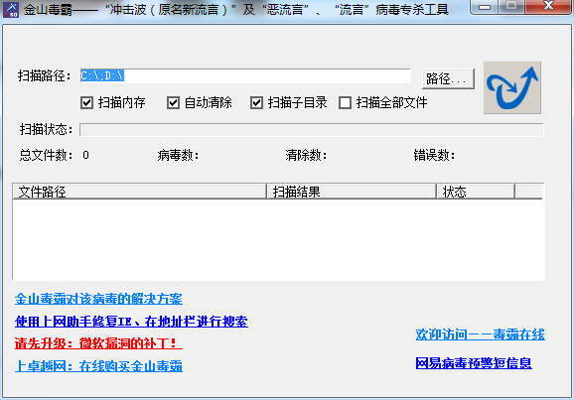Open link 上卓越网:在线购买金山毒霸
Image resolution: width=574 pixels, height=400 pixels.
(x=98, y=366)
